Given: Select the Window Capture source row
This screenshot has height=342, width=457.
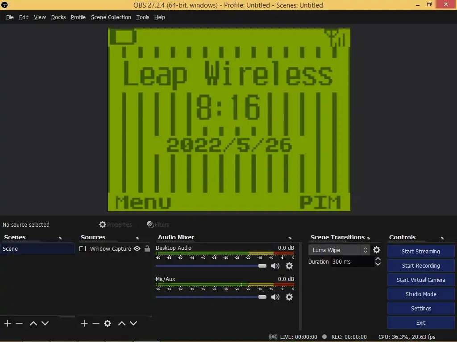Looking at the screenshot, I should [115, 248].
